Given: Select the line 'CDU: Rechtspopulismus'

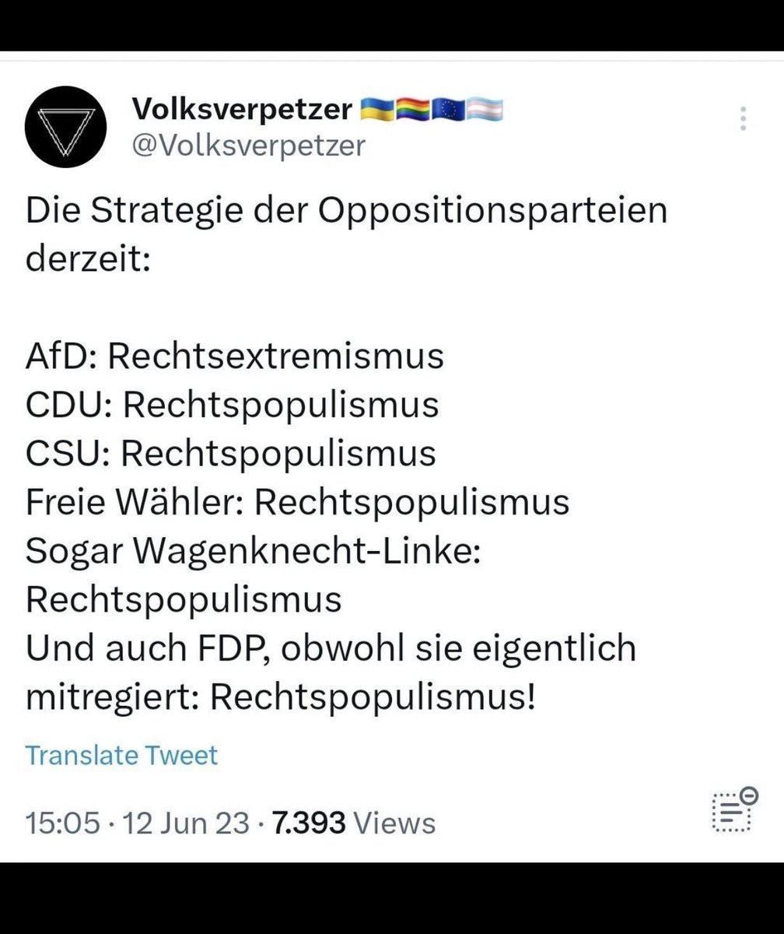Looking at the screenshot, I should 233,406.
